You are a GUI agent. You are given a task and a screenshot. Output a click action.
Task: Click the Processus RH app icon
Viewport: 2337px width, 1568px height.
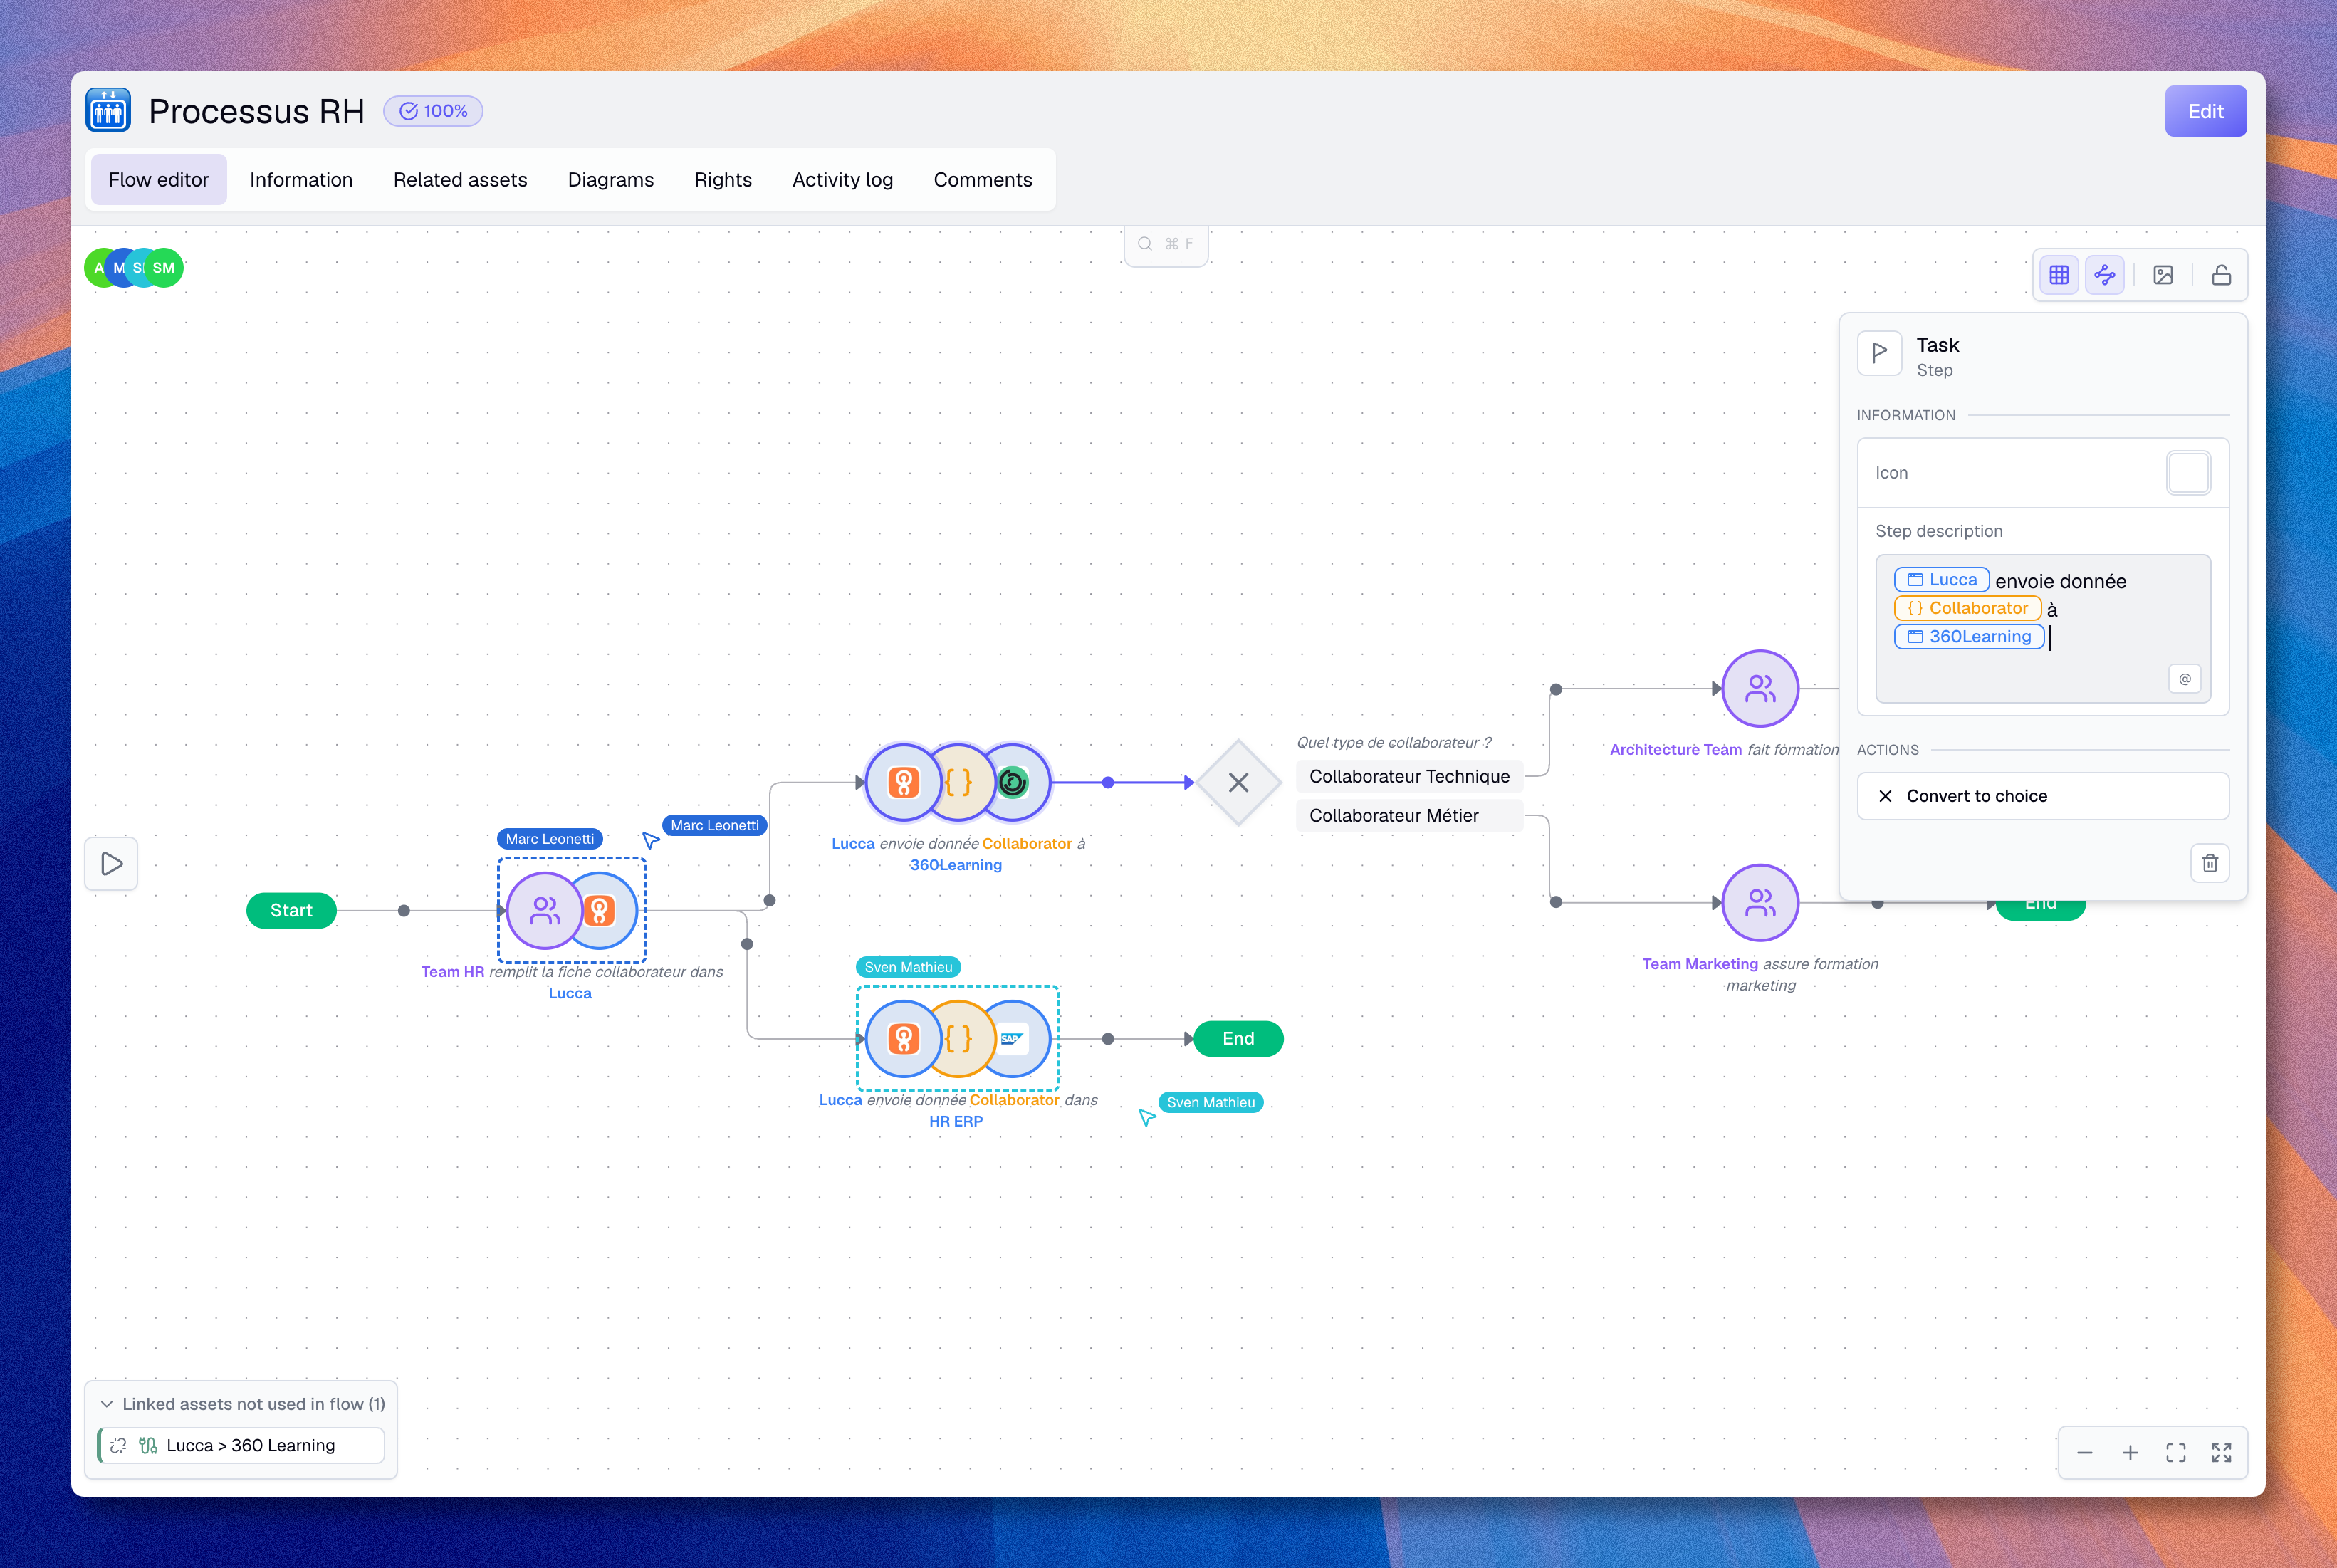[108, 111]
